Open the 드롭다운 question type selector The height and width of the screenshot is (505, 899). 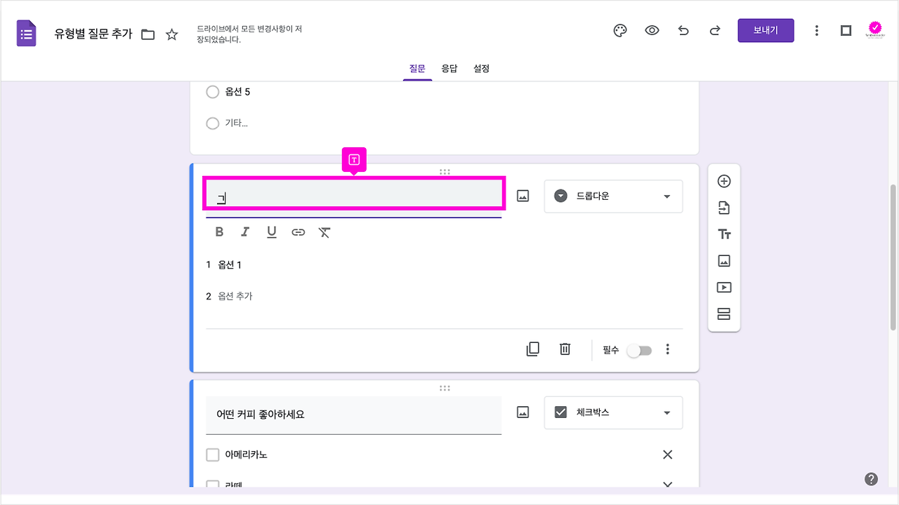(x=612, y=196)
